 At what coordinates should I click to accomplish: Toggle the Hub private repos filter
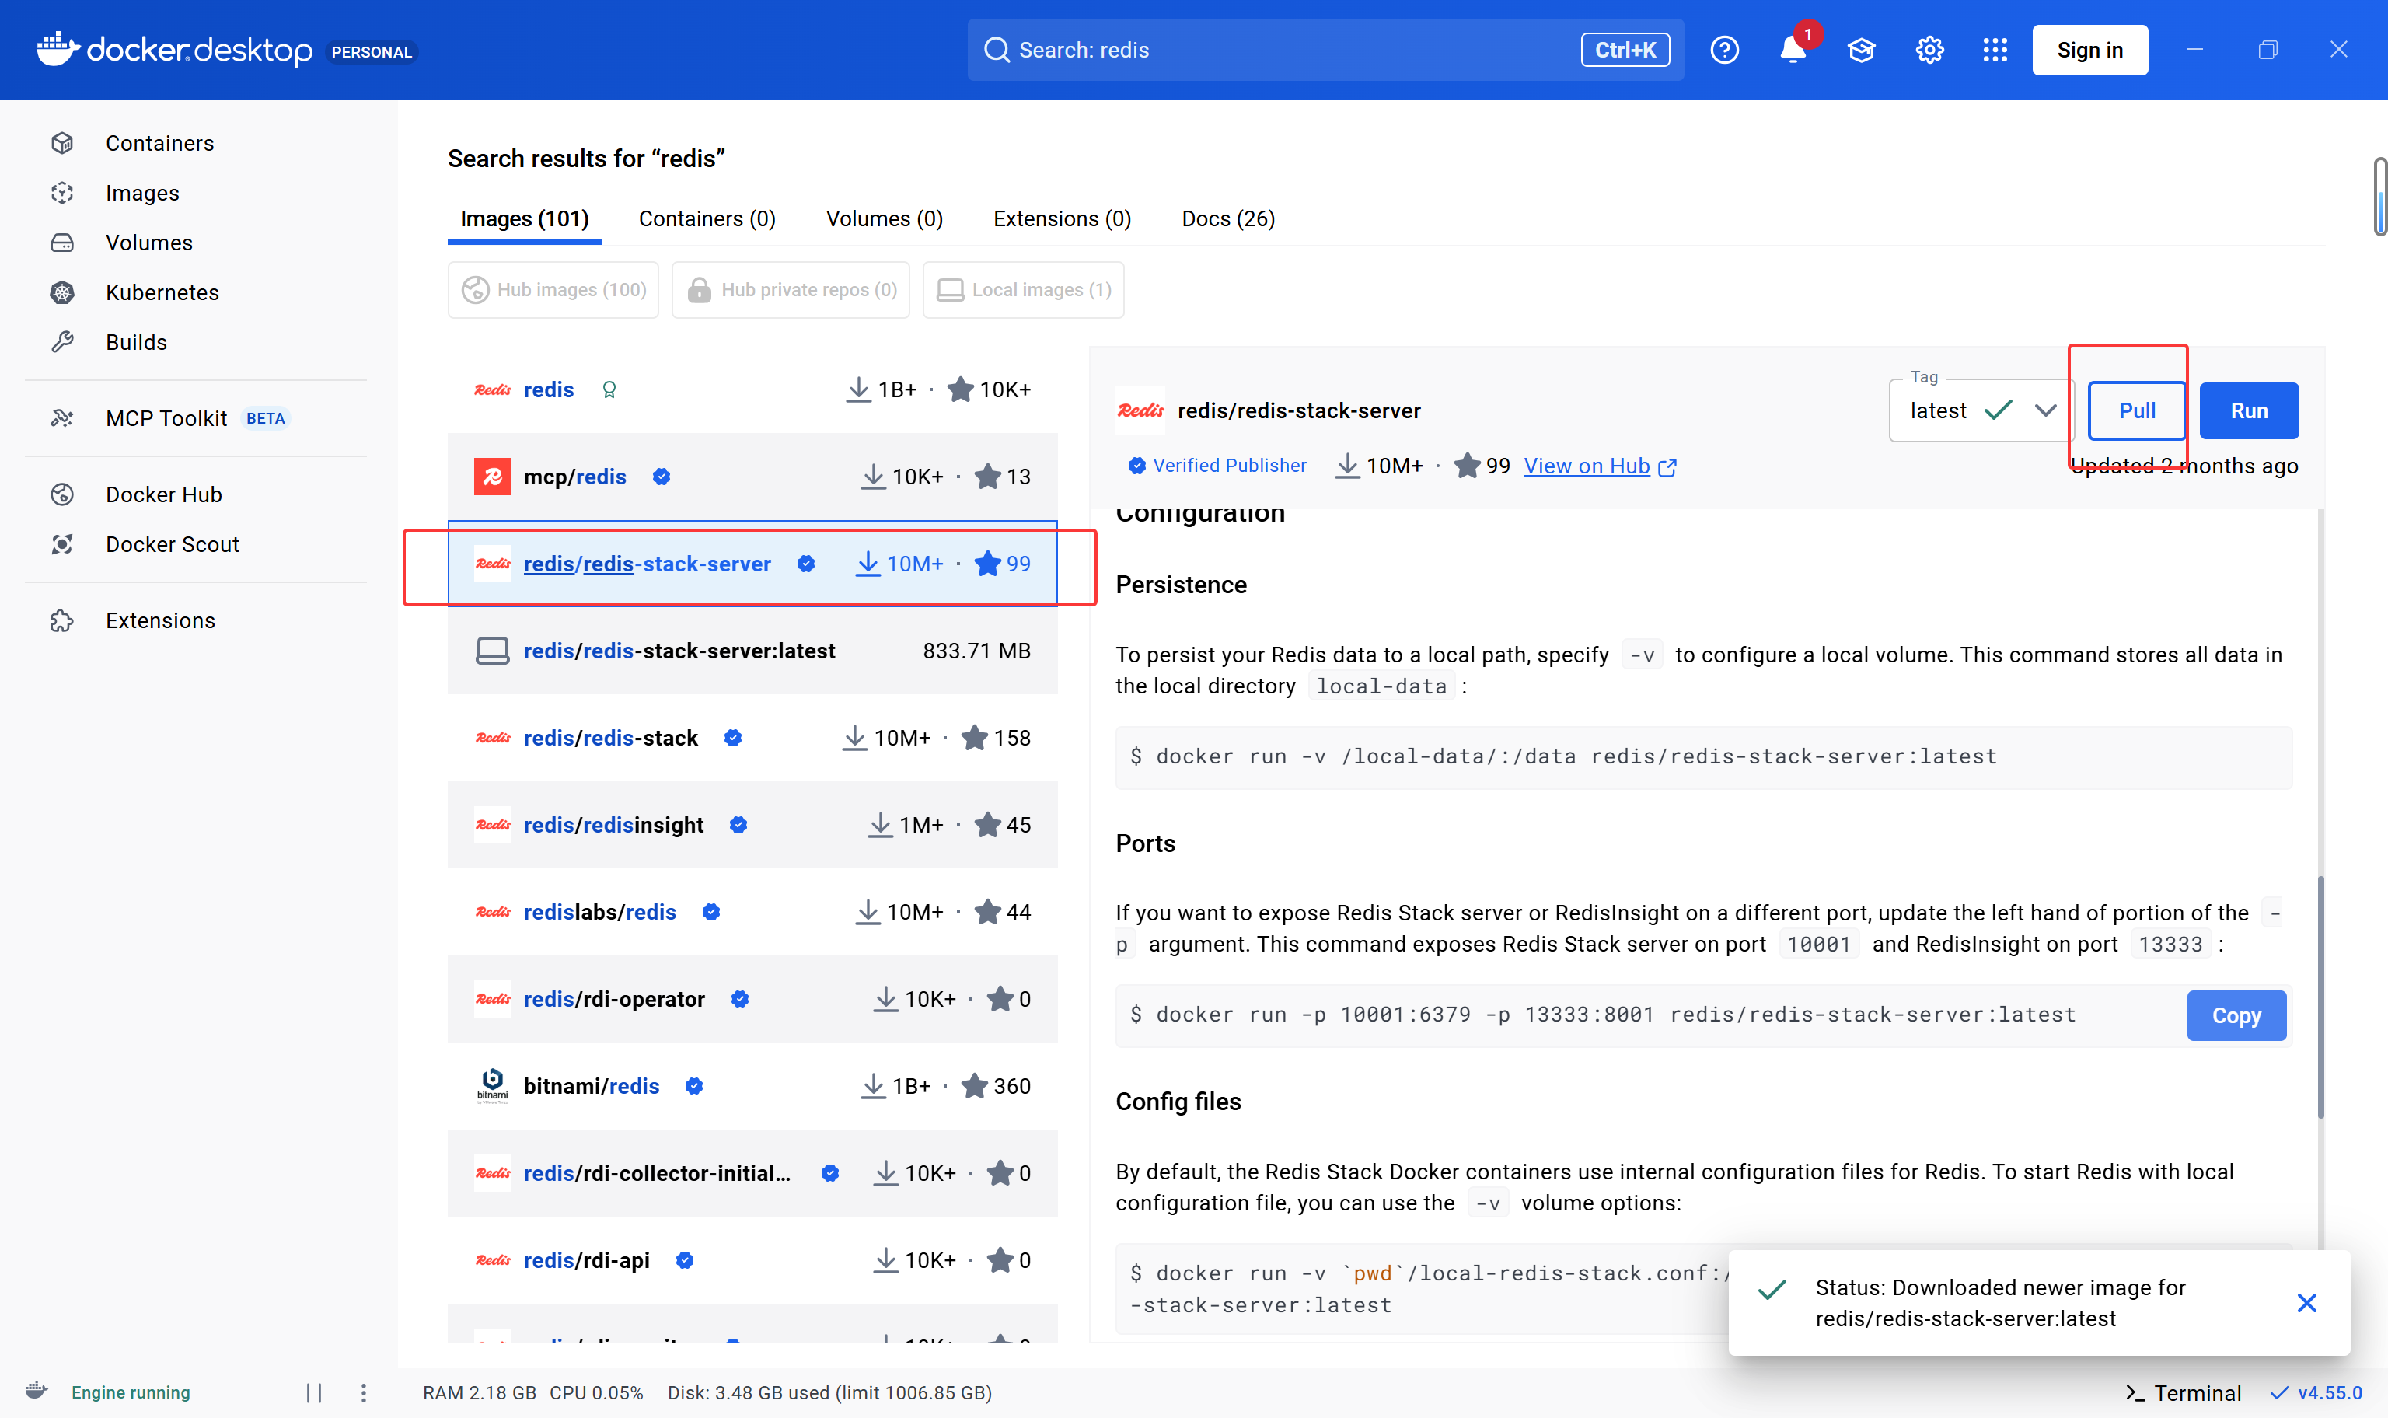click(x=791, y=289)
